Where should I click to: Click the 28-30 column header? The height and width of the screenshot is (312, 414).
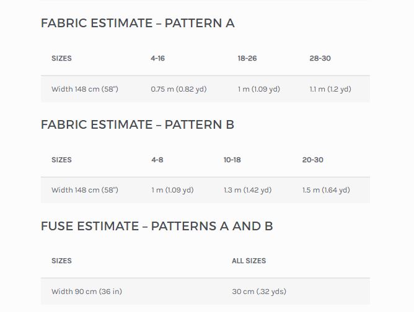320,58
